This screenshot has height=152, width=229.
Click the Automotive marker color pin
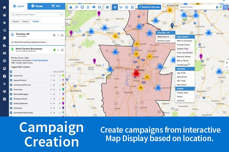click(63, 89)
